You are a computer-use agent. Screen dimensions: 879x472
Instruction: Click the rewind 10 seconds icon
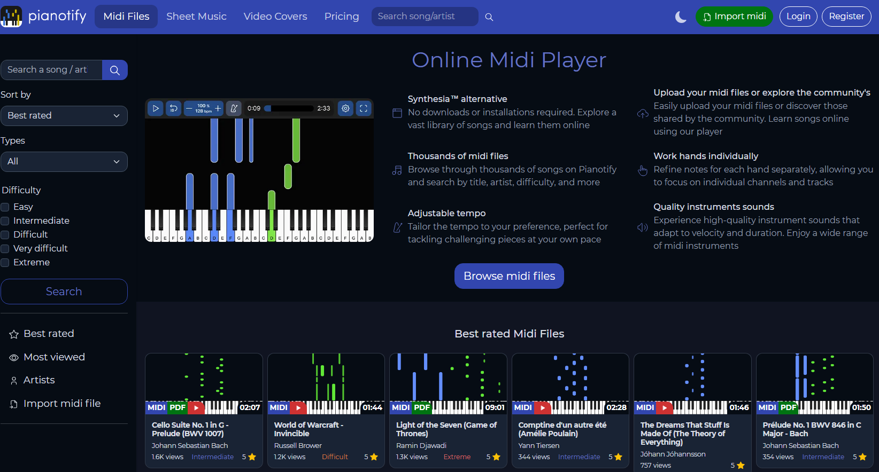tap(173, 108)
